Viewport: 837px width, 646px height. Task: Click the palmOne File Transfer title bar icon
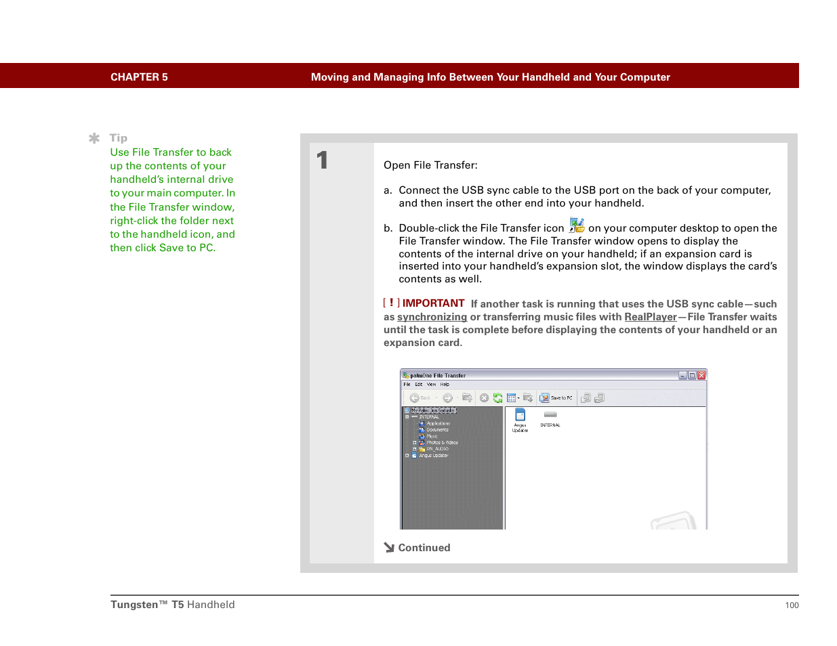point(405,375)
